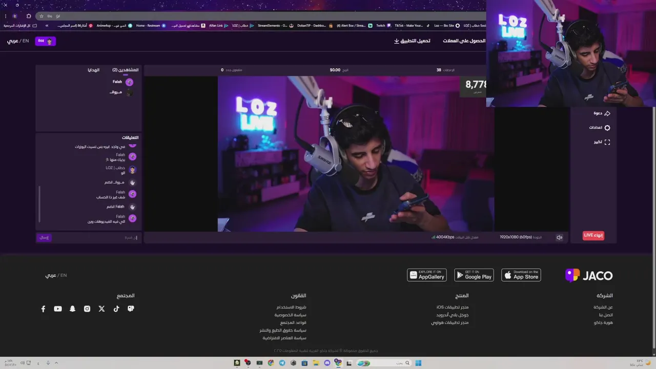Toggle the stream speaker mute icon
The width and height of the screenshot is (656, 369).
559,237
